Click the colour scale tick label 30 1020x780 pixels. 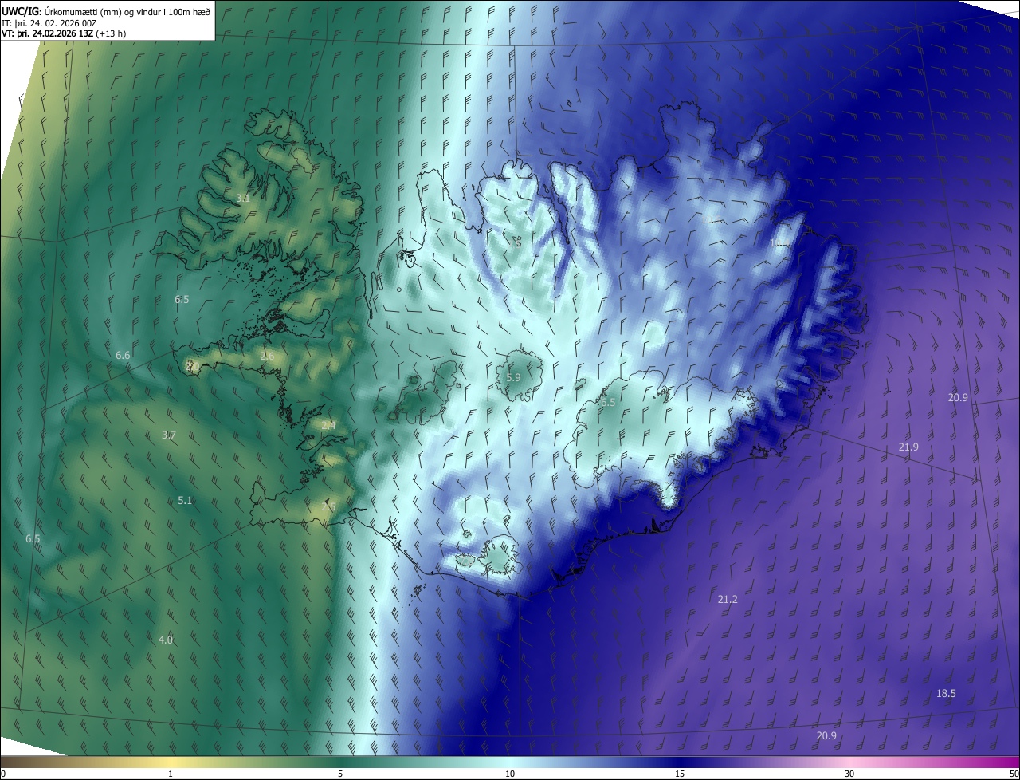click(x=849, y=774)
